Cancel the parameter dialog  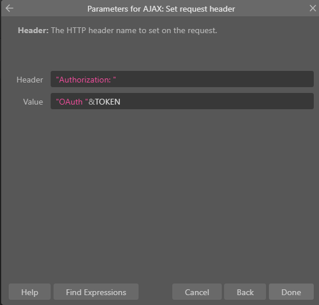197,292
